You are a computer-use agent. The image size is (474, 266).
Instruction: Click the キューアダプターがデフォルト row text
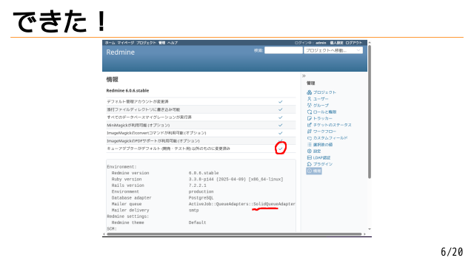[x=168, y=149]
